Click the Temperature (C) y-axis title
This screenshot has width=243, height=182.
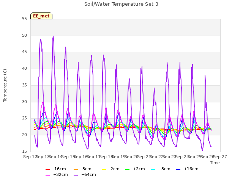click(5, 85)
